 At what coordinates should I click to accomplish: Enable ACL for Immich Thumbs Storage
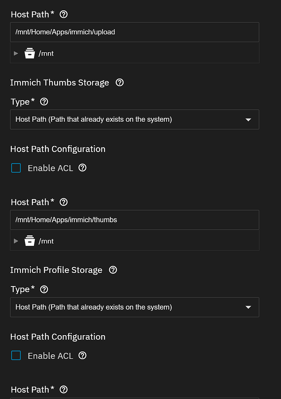[x=16, y=168]
